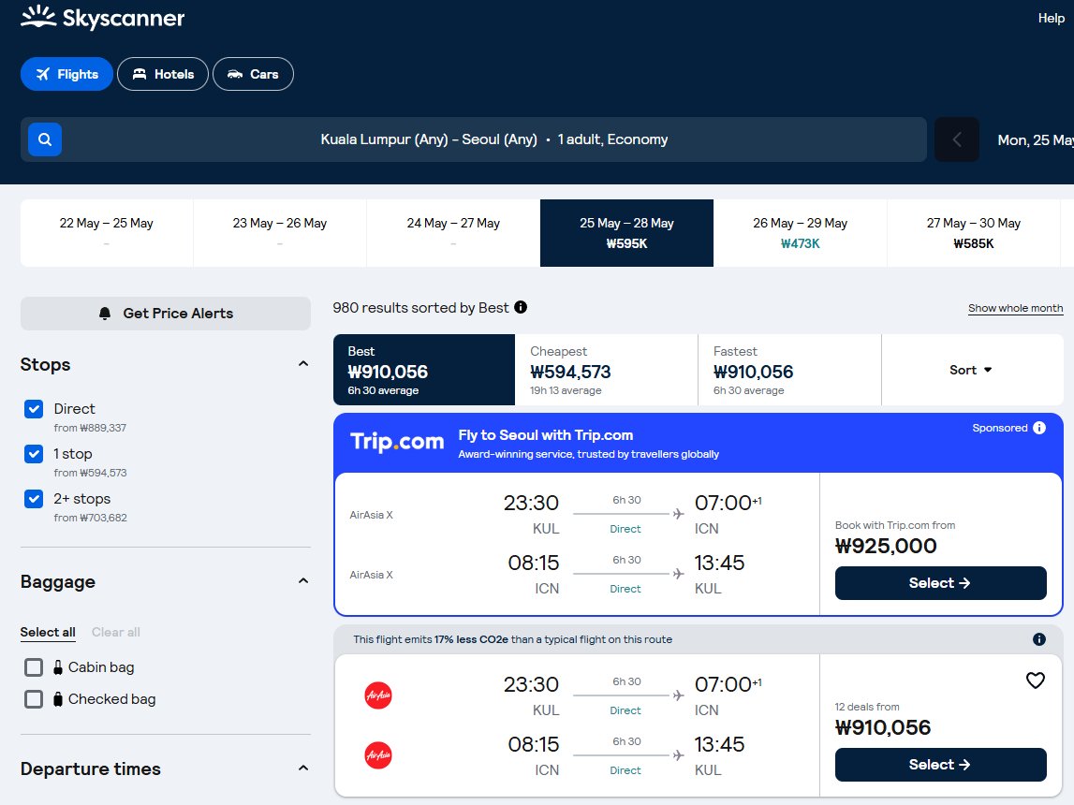The width and height of the screenshot is (1074, 805).
Task: Collapse the Baggage filter section
Action: coord(302,581)
